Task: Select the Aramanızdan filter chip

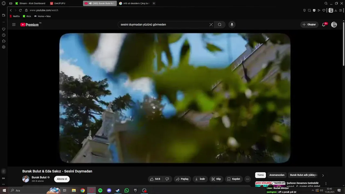Action: click(x=277, y=175)
